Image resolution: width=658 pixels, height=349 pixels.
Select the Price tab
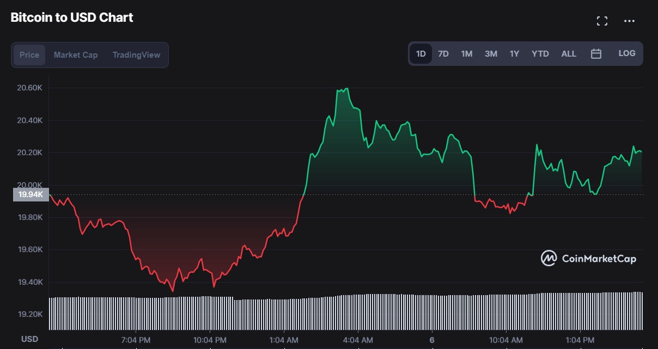29,54
